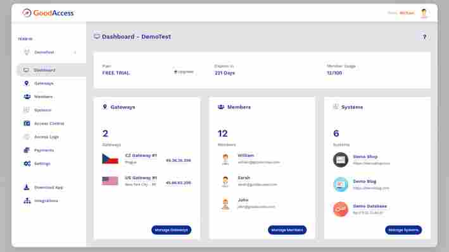Click the Dashboard title monitor icon
The height and width of the screenshot is (252, 449).
(x=96, y=37)
